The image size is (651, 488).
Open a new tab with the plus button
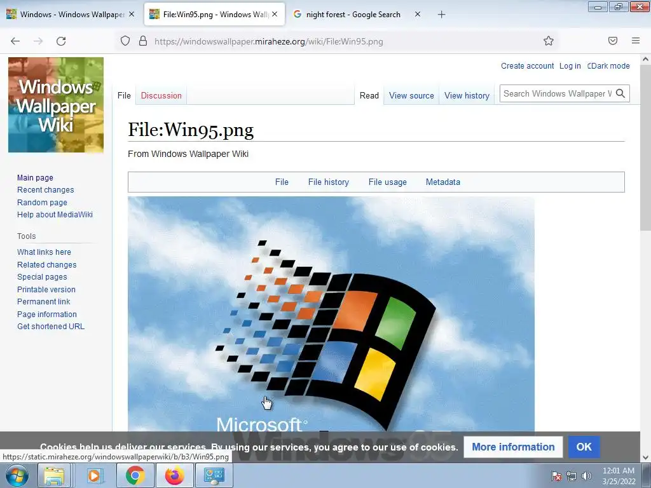point(441,15)
